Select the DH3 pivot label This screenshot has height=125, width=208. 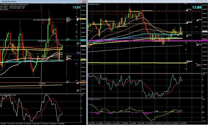click(68, 39)
